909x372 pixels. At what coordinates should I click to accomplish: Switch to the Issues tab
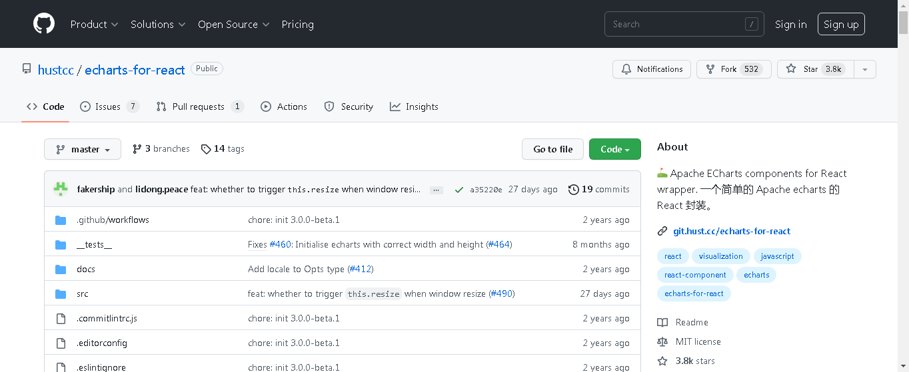(109, 106)
